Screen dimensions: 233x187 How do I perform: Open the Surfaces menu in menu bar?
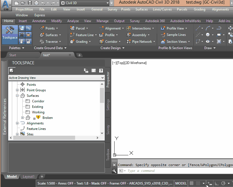[142, 9]
